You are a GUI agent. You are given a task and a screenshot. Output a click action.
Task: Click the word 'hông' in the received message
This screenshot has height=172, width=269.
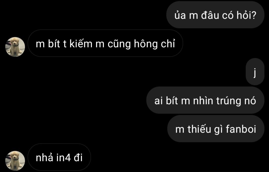[x=146, y=44]
